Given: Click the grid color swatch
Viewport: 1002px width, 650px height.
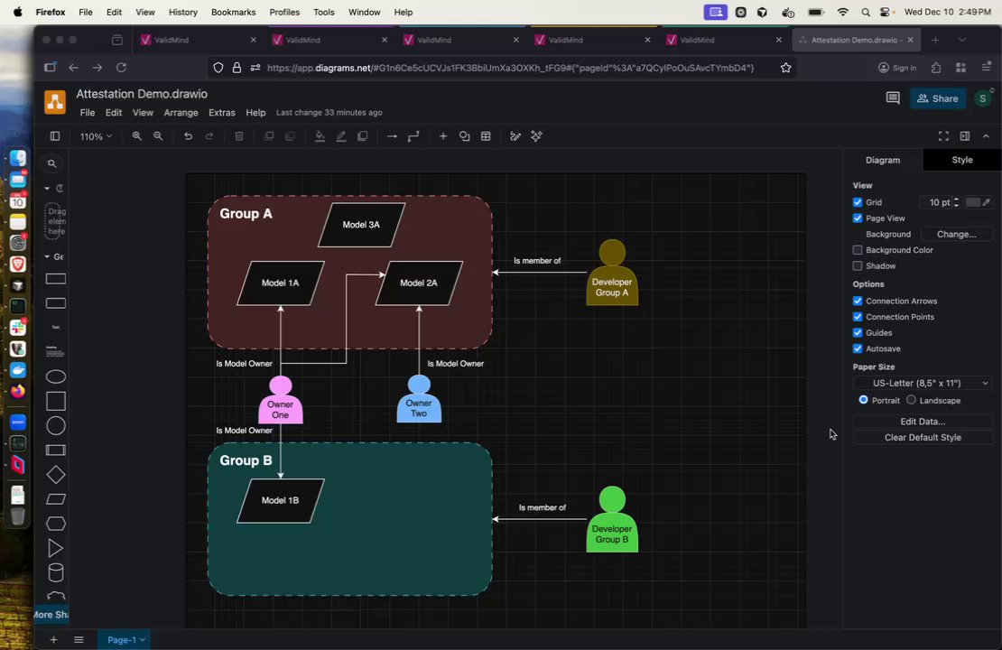Looking at the screenshot, I should coord(972,202).
